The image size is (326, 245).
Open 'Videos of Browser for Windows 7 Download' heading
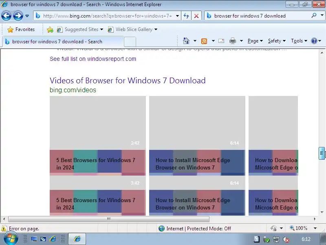(128, 80)
